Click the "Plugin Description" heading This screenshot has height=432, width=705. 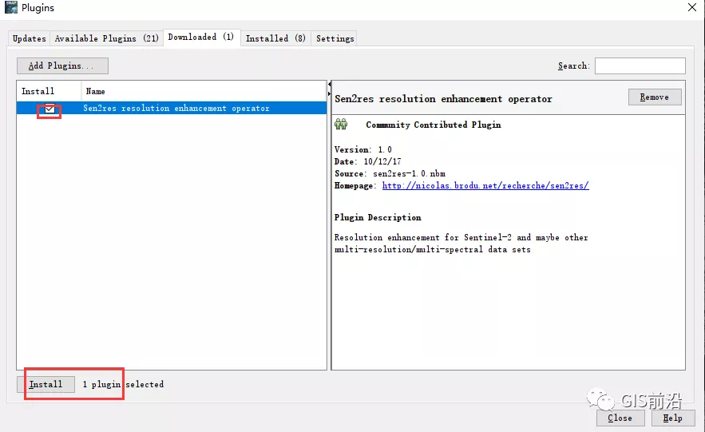coord(378,217)
